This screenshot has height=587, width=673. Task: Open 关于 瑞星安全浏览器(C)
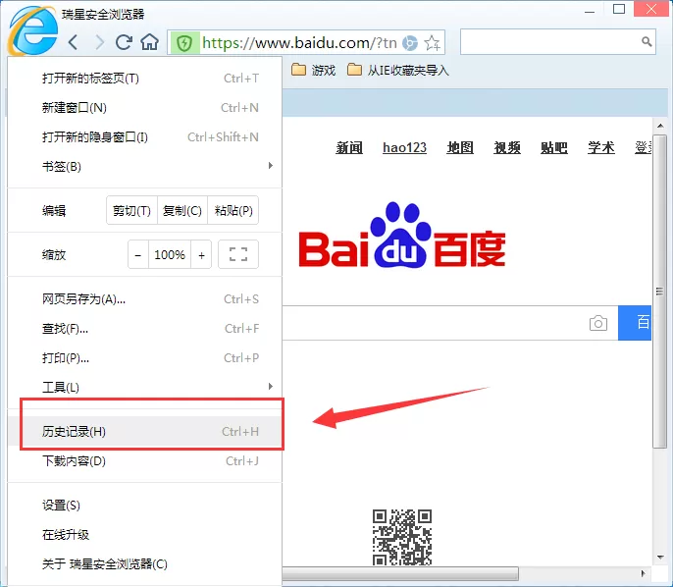[x=144, y=563]
